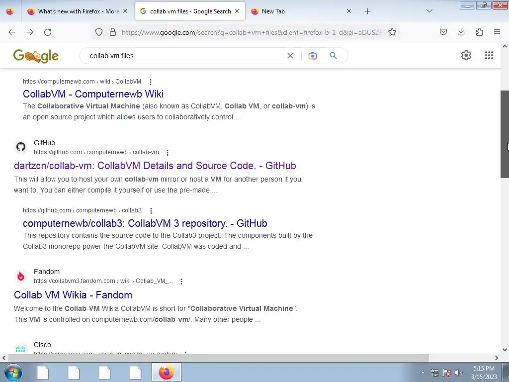Click the scroll right arrow
This screenshot has width=509, height=382.
(497, 358)
